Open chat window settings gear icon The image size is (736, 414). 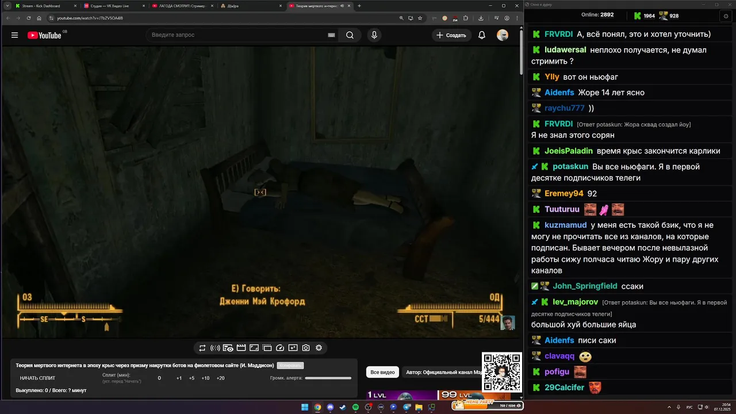click(726, 16)
